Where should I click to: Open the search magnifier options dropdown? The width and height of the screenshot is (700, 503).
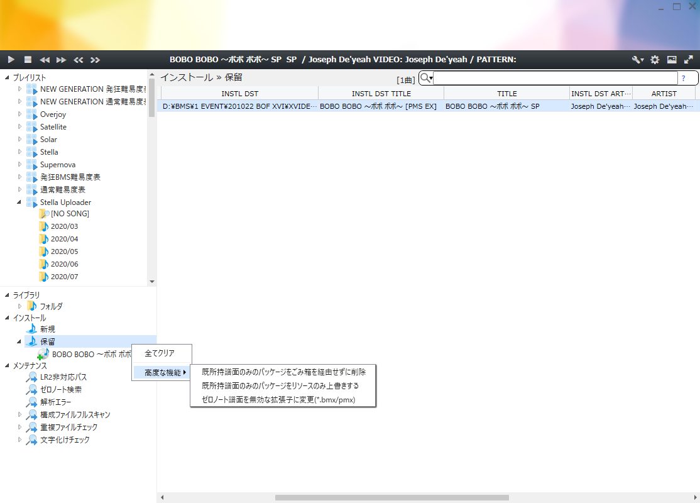(426, 78)
